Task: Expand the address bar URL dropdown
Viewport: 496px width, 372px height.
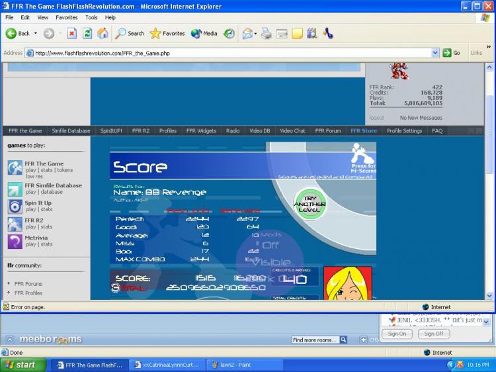Action: point(435,53)
